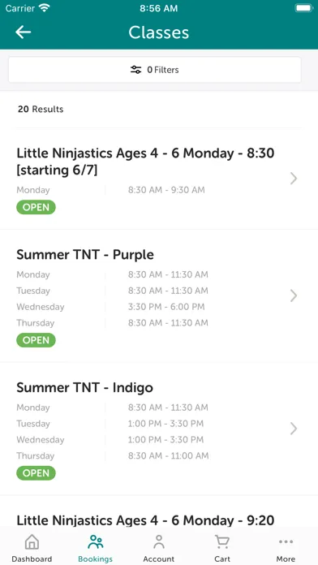Open the Cart shopping icon
The width and height of the screenshot is (318, 565).
pos(222,542)
